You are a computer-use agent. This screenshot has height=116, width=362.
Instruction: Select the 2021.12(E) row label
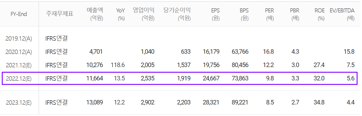point(18,65)
